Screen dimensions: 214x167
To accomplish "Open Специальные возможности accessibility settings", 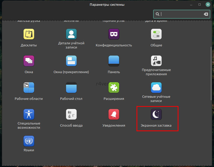I will click(x=29, y=115).
